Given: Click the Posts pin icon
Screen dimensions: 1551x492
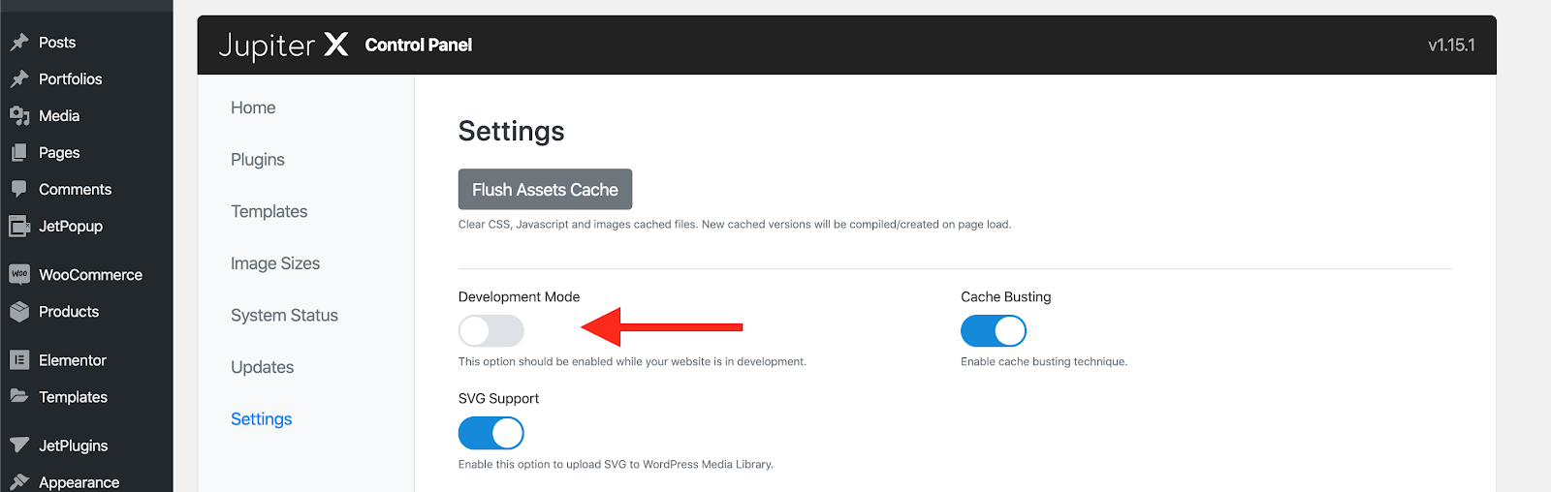Looking at the screenshot, I should coord(19,43).
